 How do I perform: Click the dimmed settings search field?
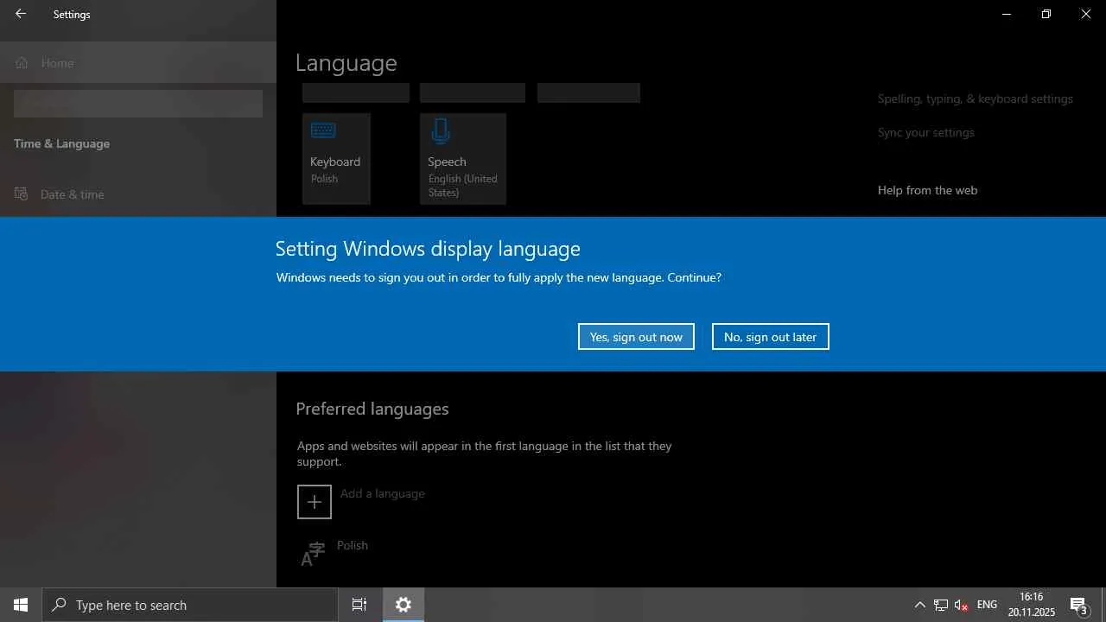point(138,104)
